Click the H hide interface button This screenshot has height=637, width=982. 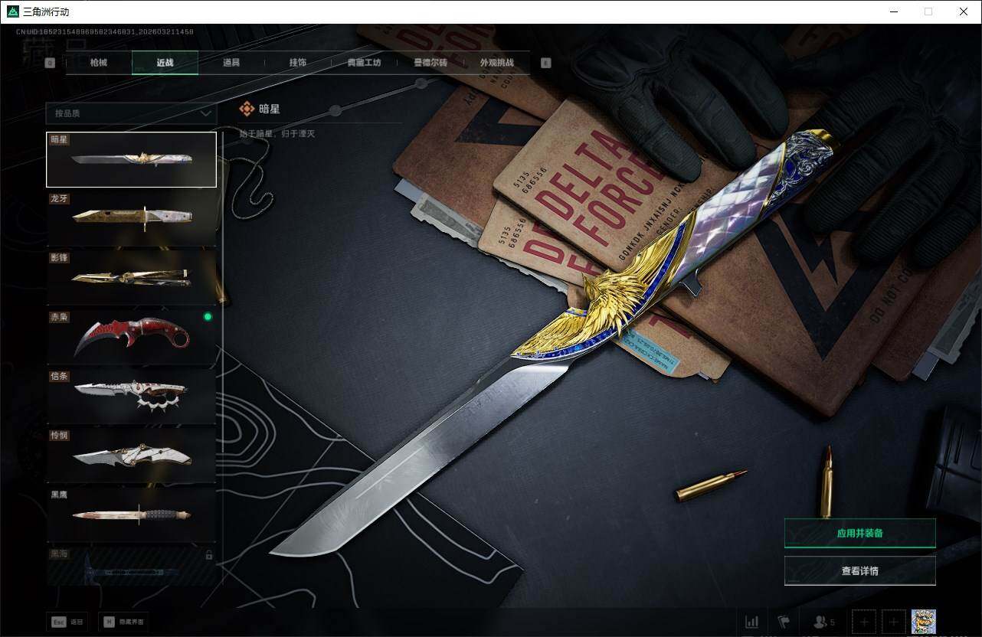pyautogui.click(x=124, y=622)
